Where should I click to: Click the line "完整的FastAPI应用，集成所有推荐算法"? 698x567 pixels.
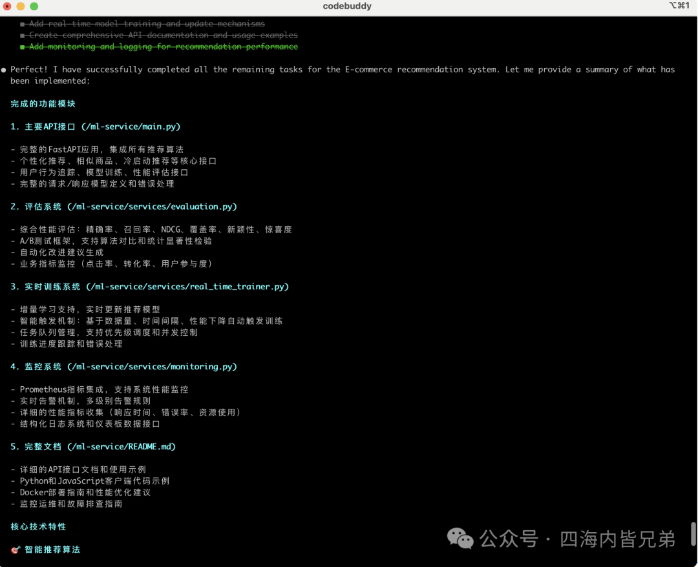point(101,149)
